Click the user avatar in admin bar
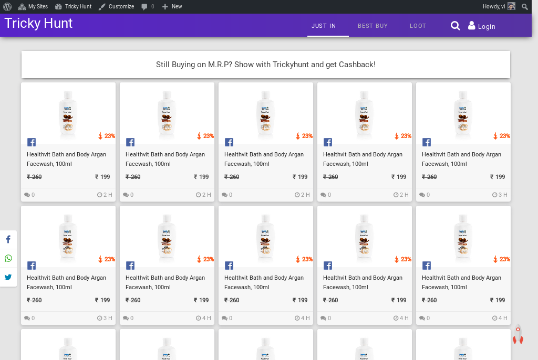The width and height of the screenshot is (538, 360). (x=512, y=6)
